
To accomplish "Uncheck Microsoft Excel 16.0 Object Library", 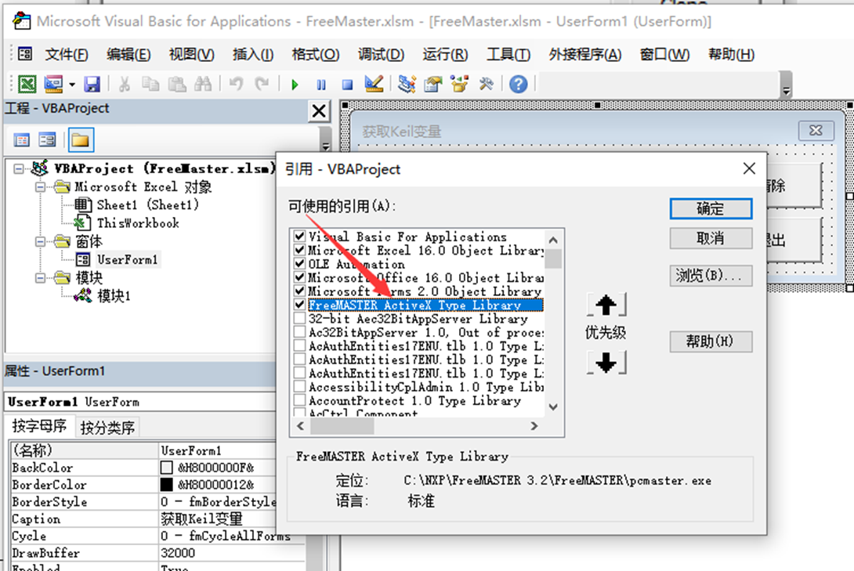I will [x=299, y=250].
